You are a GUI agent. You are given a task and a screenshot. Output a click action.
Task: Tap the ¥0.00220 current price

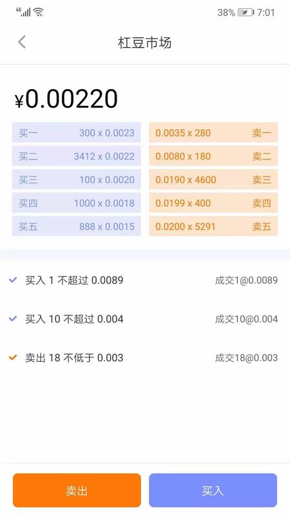point(66,99)
